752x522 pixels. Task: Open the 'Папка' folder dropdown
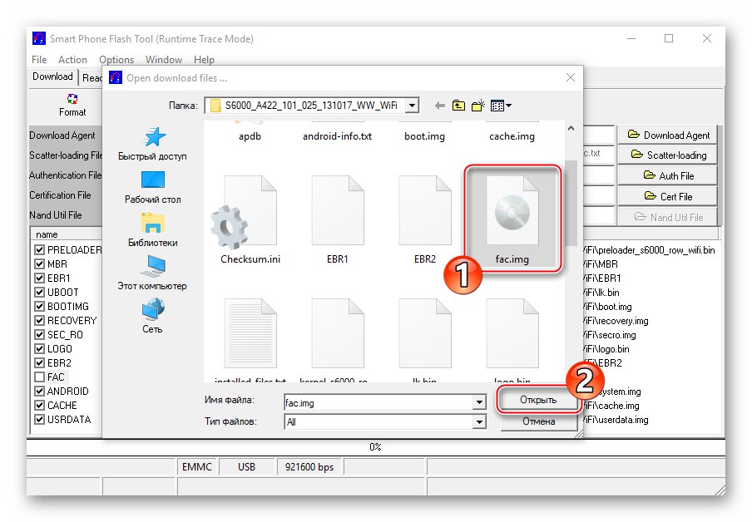click(x=413, y=106)
